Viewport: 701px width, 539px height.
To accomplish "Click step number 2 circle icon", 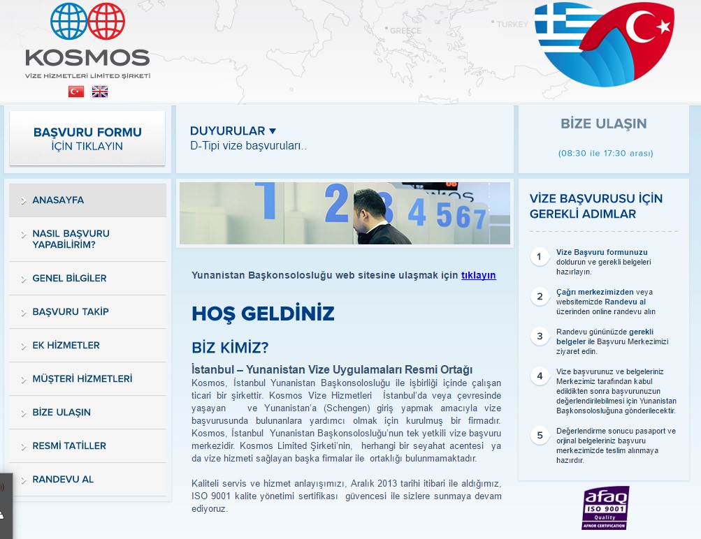I will [x=540, y=297].
